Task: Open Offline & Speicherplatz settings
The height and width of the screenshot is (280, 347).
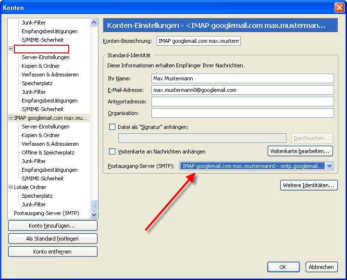Action: point(48,153)
